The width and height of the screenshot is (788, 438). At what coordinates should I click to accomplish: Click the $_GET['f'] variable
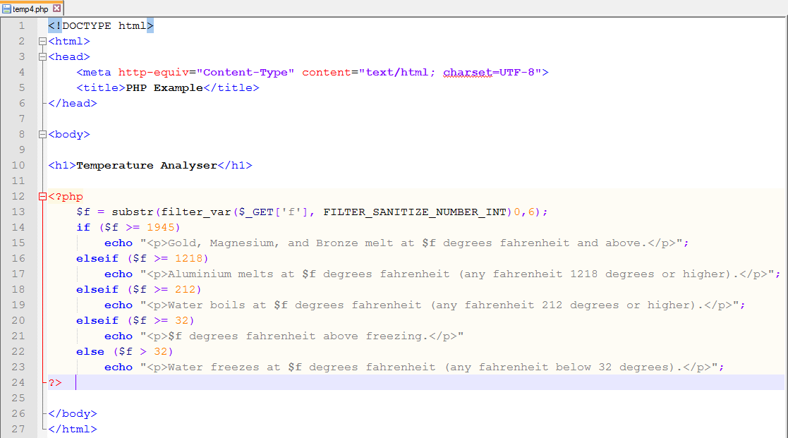pos(273,212)
